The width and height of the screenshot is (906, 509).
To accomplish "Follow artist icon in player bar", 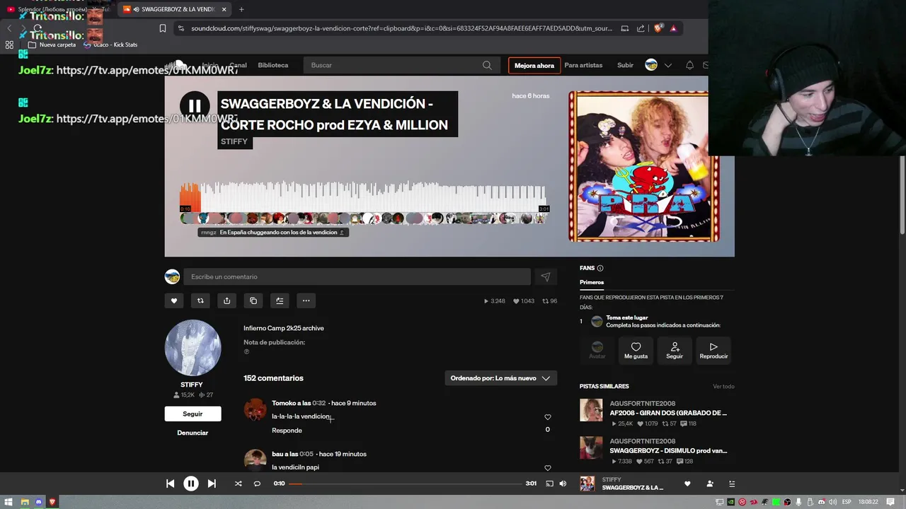I will (710, 484).
